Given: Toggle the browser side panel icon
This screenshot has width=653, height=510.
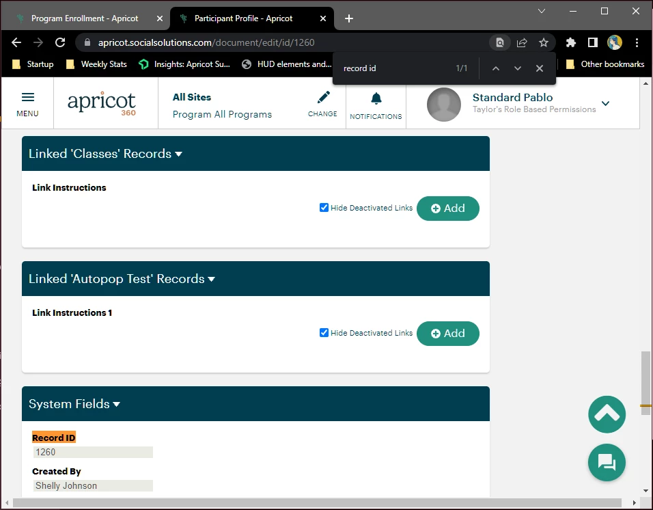Looking at the screenshot, I should click(593, 42).
